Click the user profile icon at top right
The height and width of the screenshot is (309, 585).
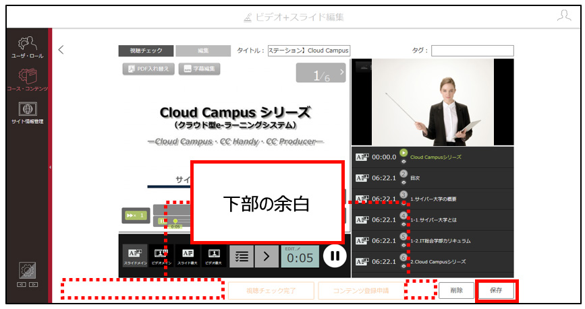[564, 15]
